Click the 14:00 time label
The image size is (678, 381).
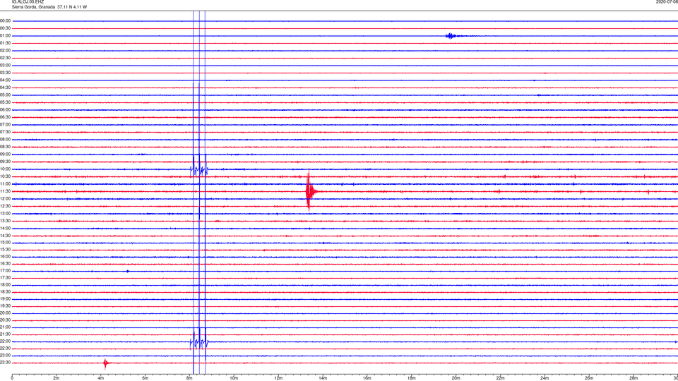tap(6, 229)
